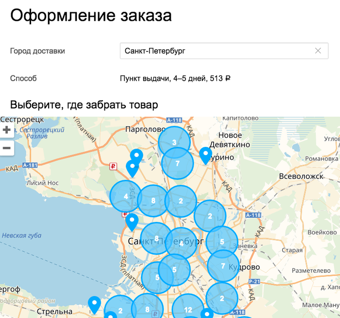This screenshot has height=318, width=340.
Task: Open the cluster of 2 at bottom right
Action: click(x=221, y=298)
